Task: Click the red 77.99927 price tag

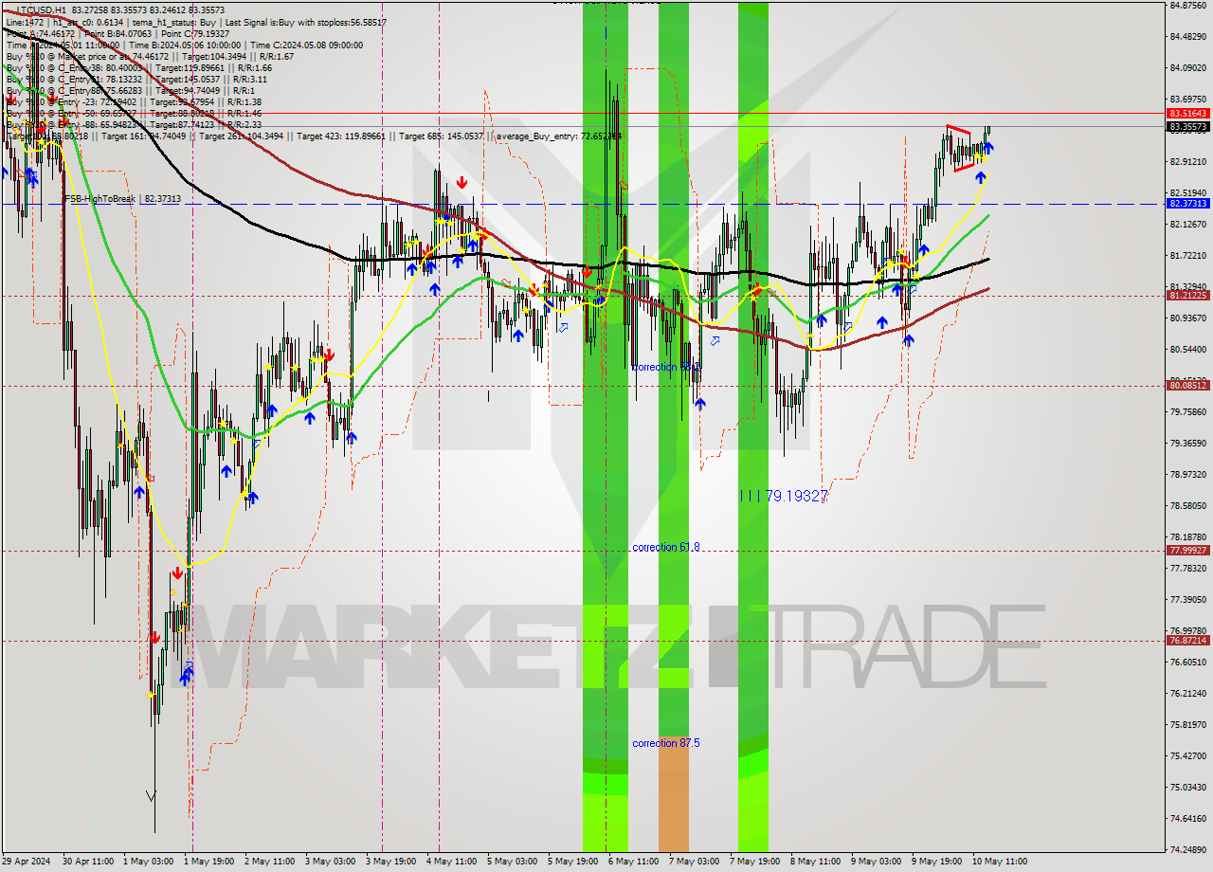Action: click(x=1188, y=551)
